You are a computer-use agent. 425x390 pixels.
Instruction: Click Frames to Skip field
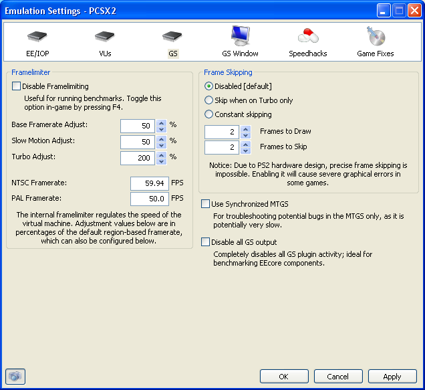pos(222,147)
